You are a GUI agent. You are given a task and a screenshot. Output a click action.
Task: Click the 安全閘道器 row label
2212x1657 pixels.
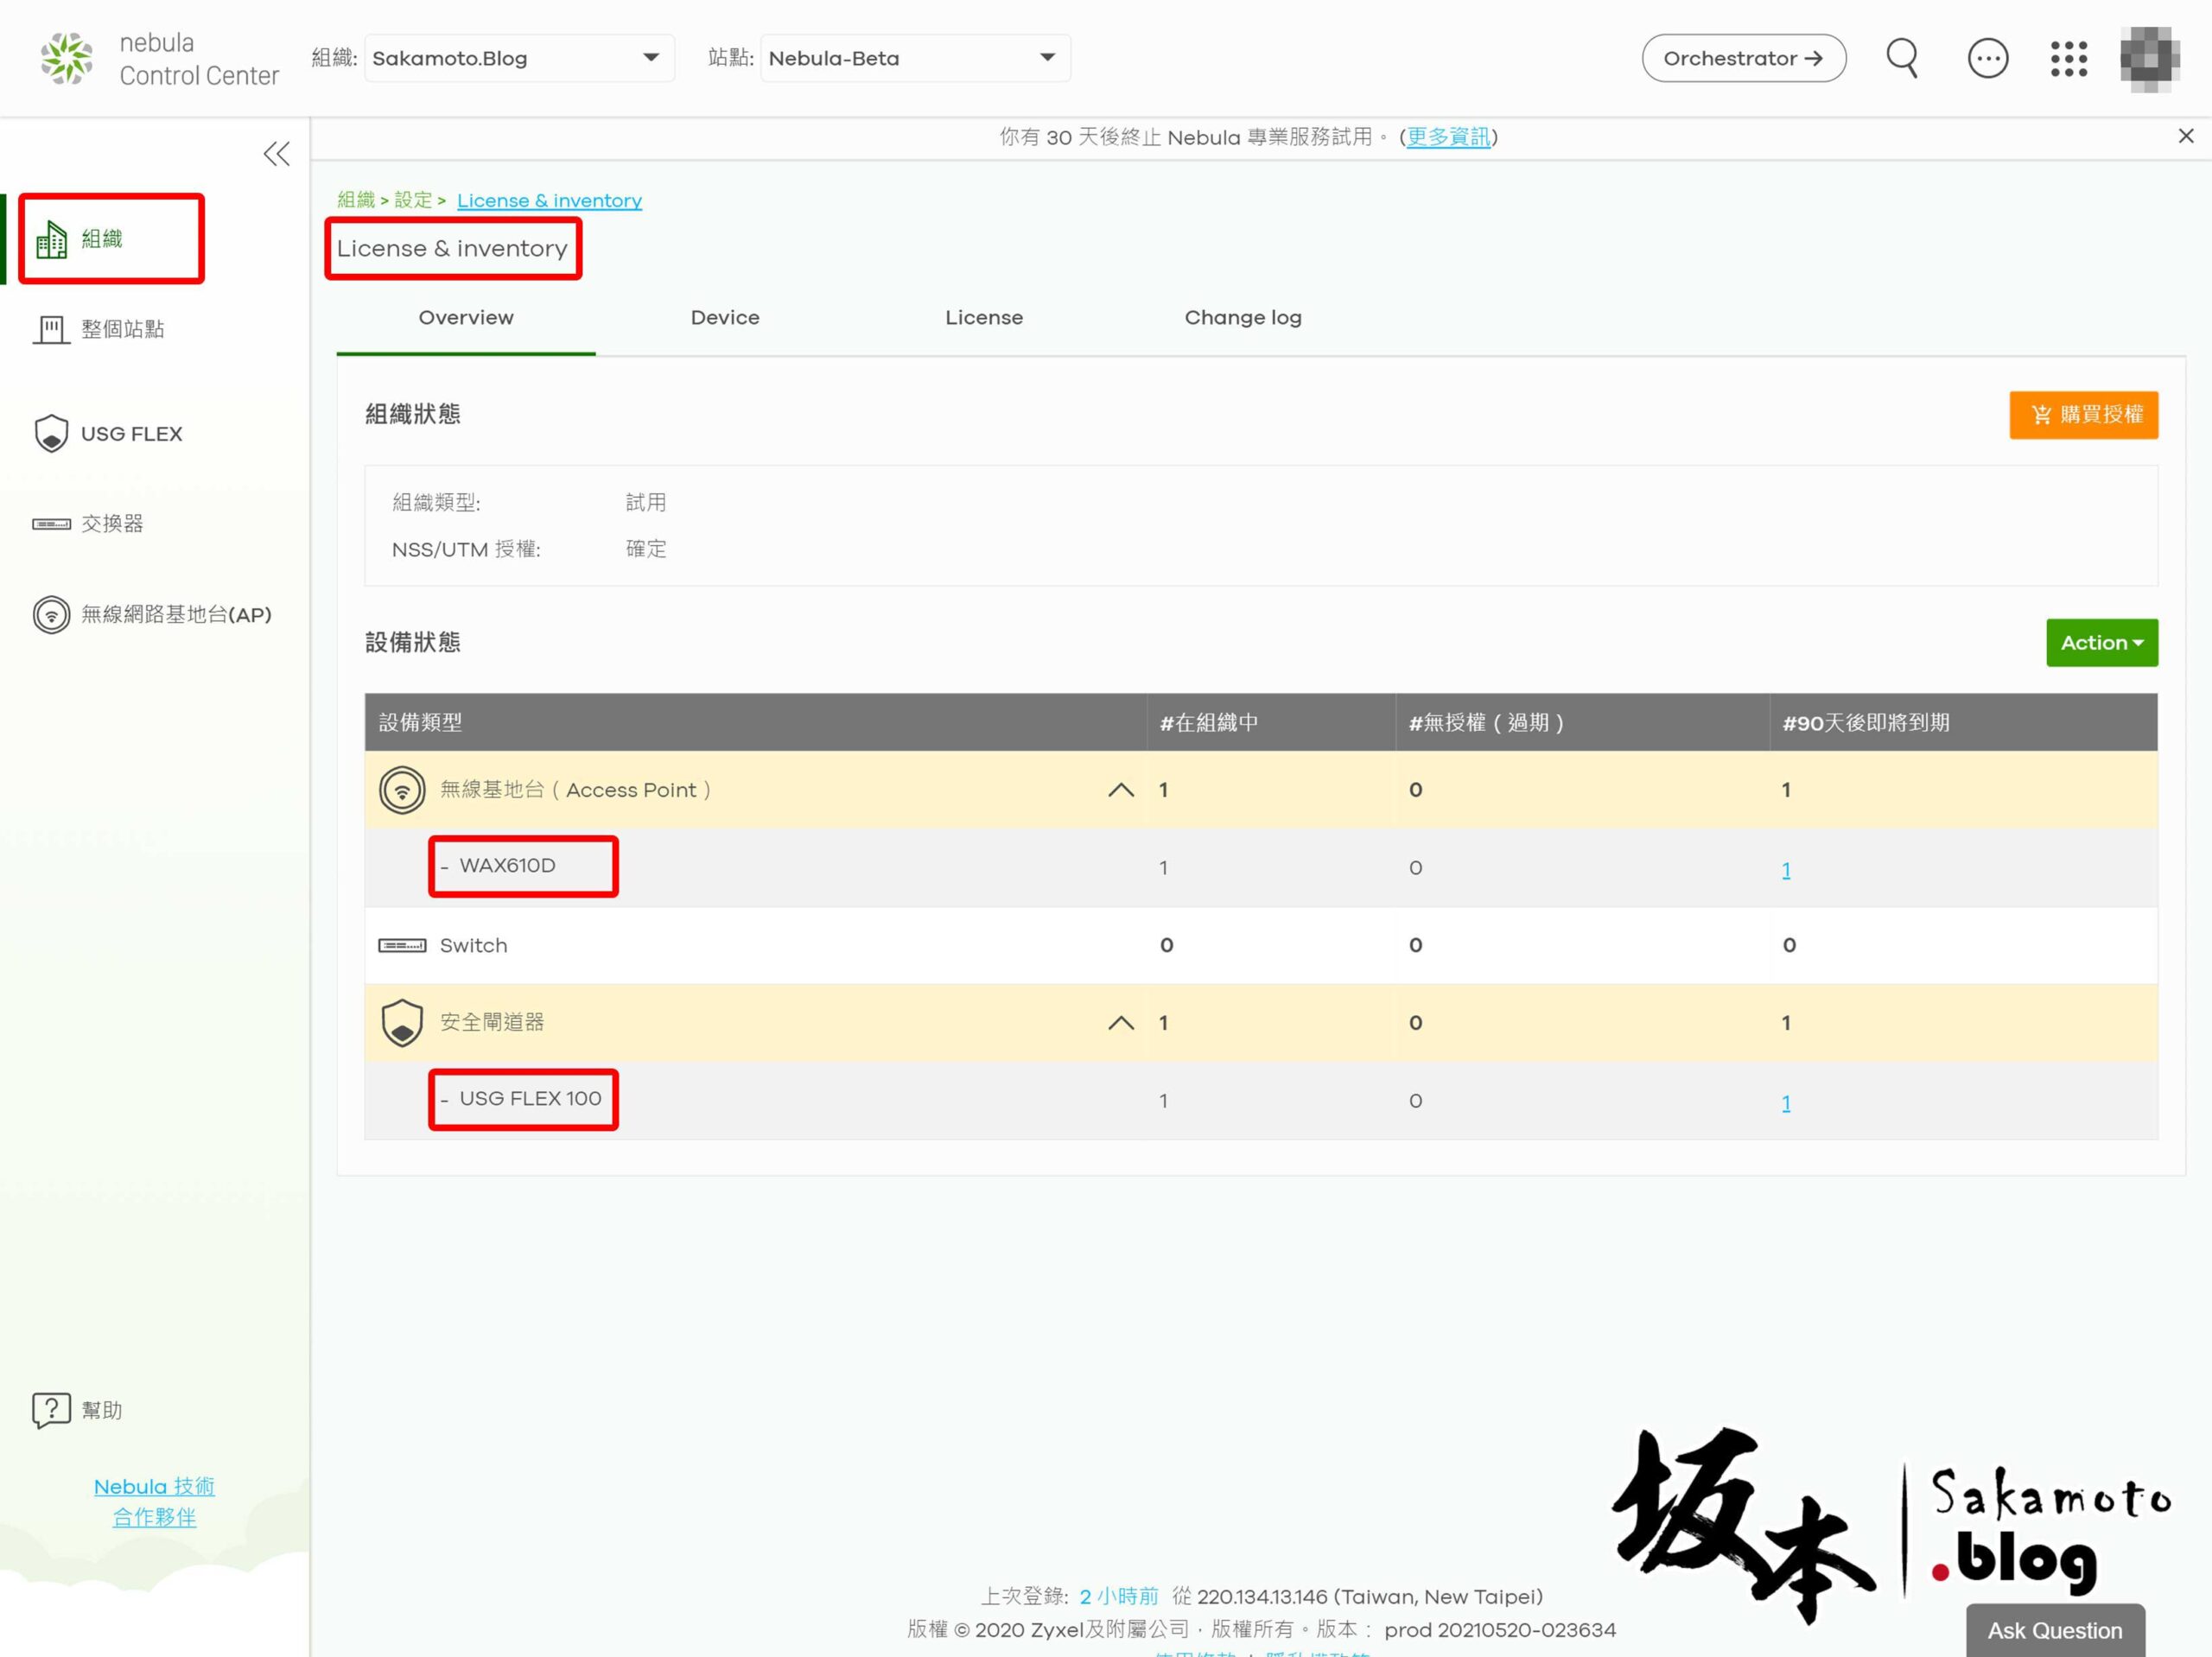point(492,1022)
